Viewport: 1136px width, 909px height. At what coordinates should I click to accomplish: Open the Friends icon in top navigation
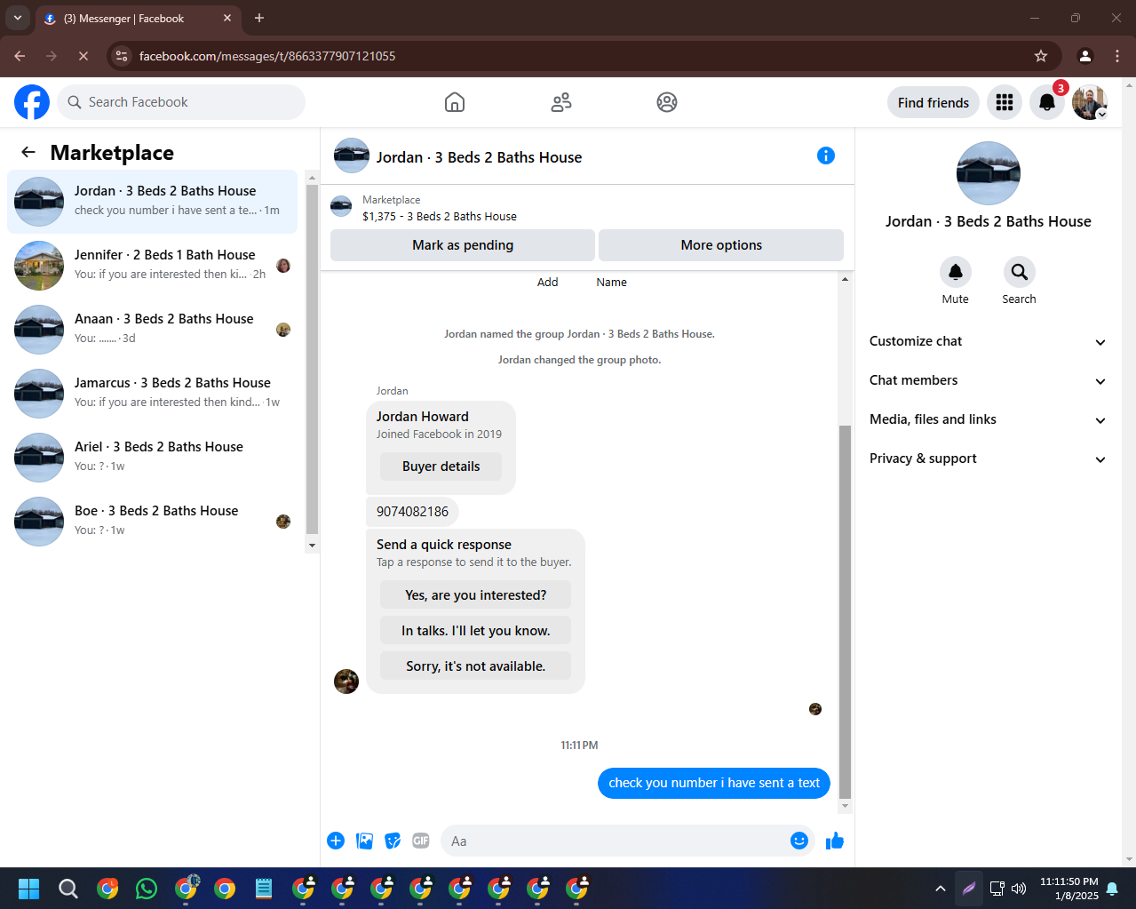coord(561,102)
